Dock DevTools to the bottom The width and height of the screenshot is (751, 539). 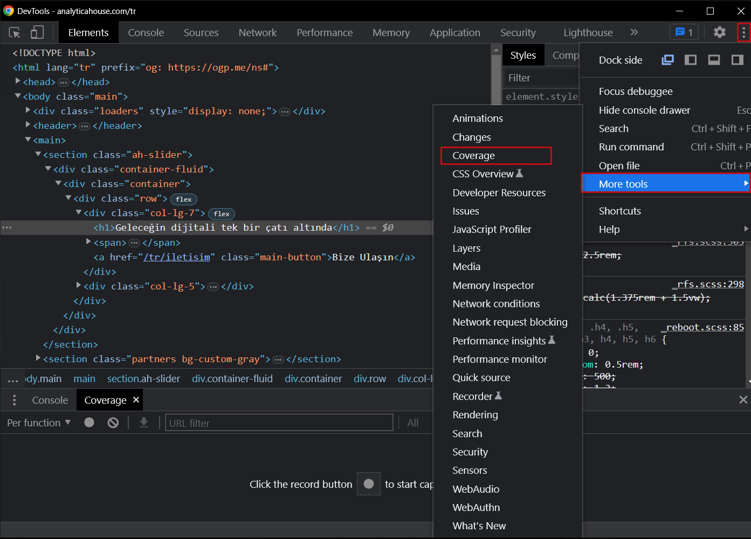(714, 60)
